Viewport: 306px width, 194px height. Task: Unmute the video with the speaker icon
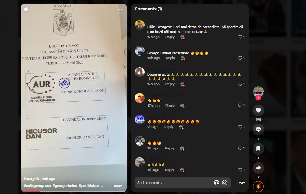(x=26, y=10)
